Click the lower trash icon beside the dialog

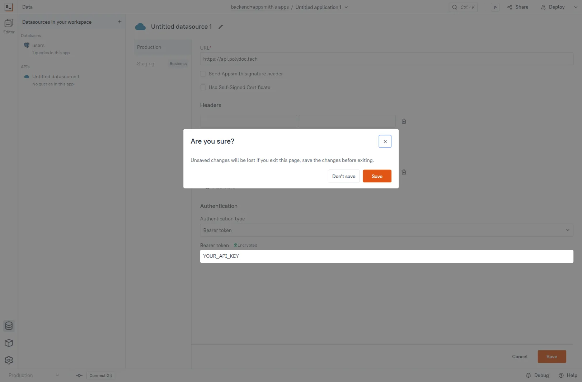(x=404, y=172)
